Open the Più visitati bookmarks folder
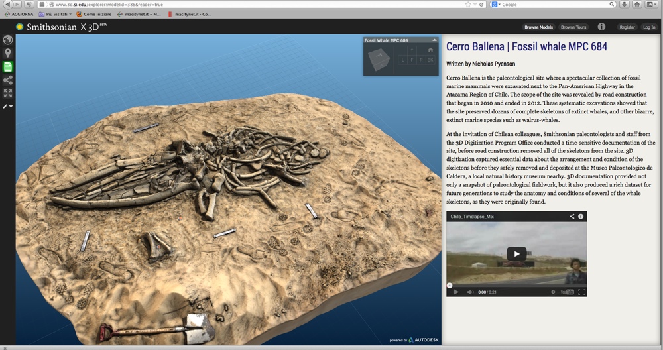 (55, 14)
